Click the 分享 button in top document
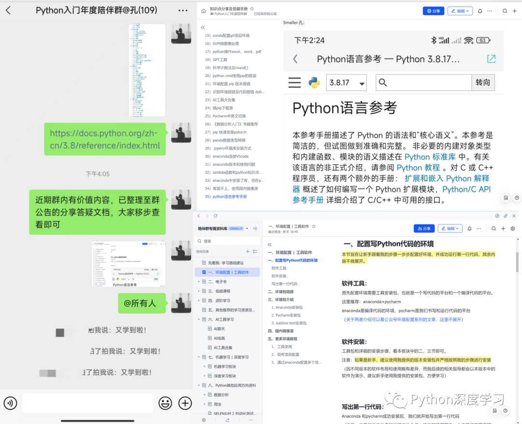Image resolution: width=522 pixels, height=424 pixels. pyautogui.click(x=434, y=11)
